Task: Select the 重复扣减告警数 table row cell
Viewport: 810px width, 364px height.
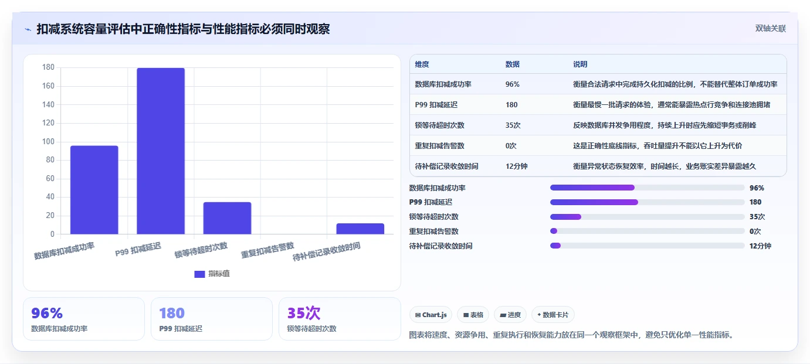Action: tap(439, 146)
